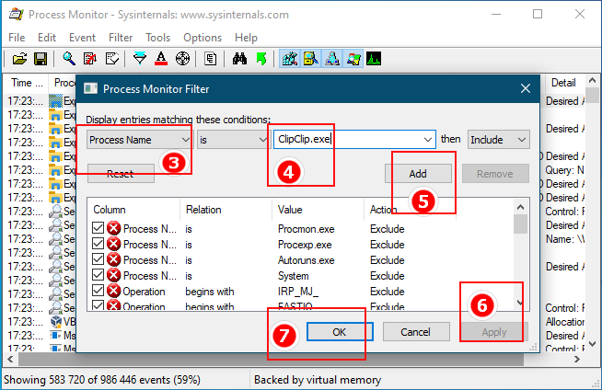Click main window vertical scroll down arrow
602x390 pixels.
point(592,344)
